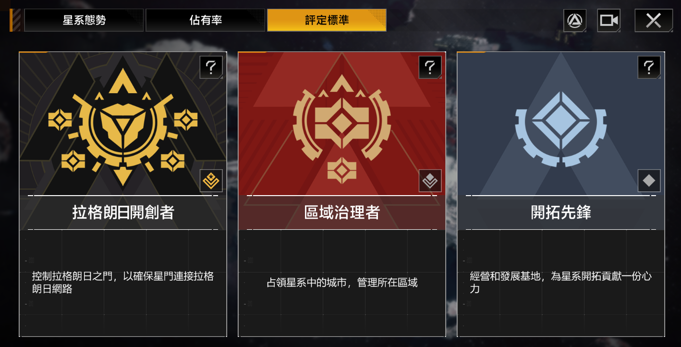Select the 開拓先鋒 title
This screenshot has width=681, height=347.
click(x=561, y=212)
